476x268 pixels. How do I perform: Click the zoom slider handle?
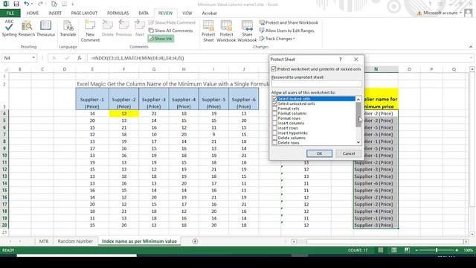(x=437, y=250)
